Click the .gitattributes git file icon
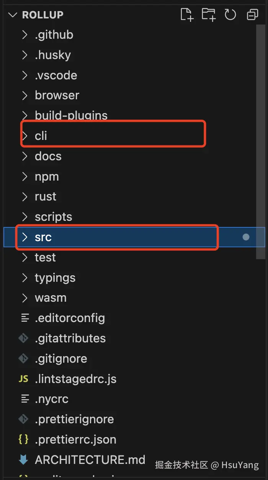The image size is (268, 480). coord(24,338)
